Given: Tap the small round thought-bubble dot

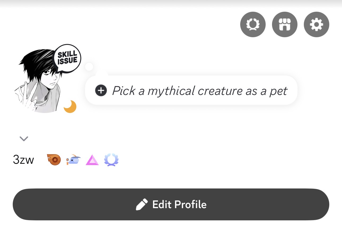Looking at the screenshot, I should click(89, 66).
